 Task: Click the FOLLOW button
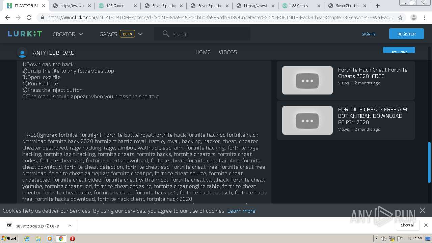[x=399, y=50]
